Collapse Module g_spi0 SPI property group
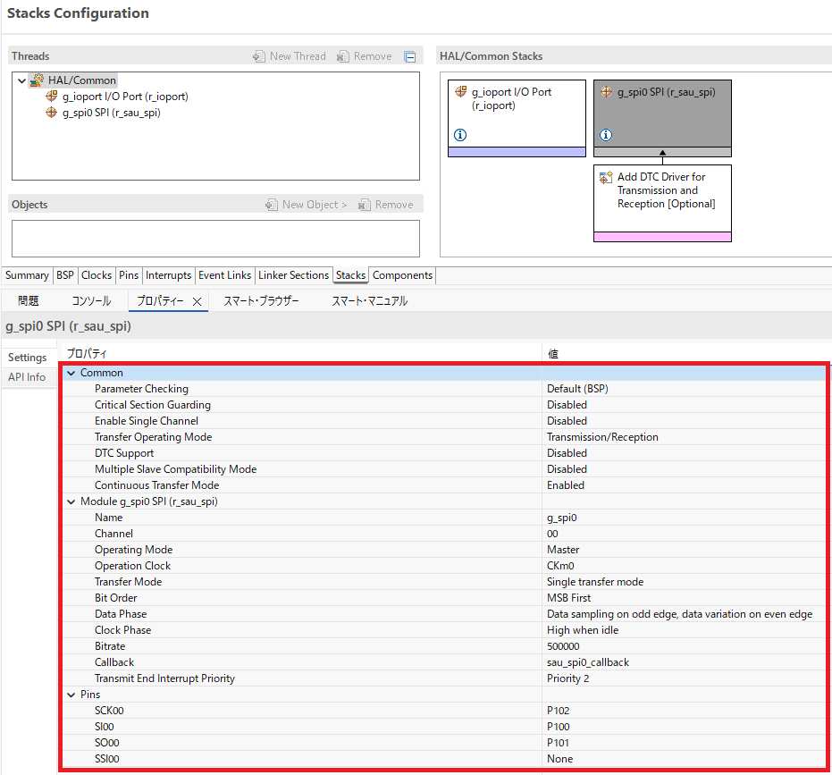The height and width of the screenshot is (775, 832). point(71,501)
